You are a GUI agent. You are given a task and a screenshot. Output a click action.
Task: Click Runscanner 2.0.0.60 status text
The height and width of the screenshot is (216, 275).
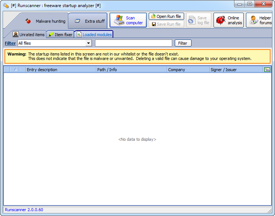[24, 210]
